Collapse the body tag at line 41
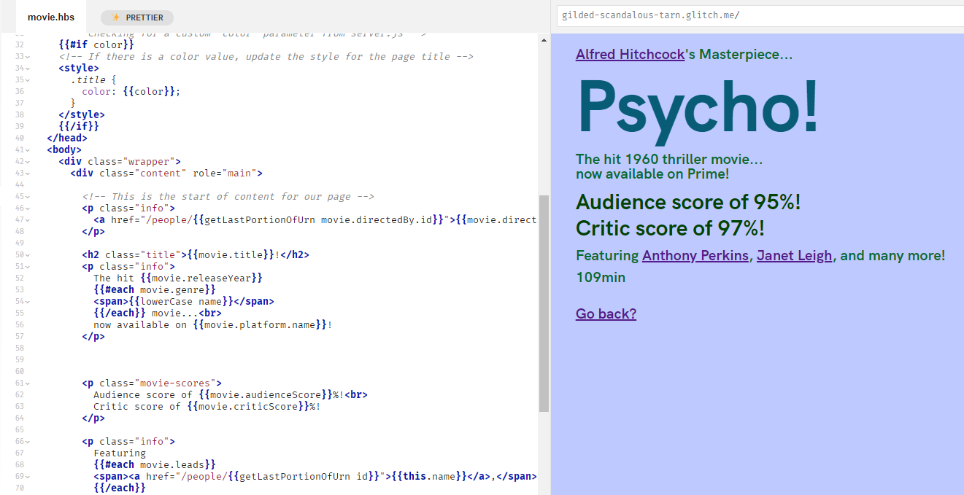 click(28, 150)
